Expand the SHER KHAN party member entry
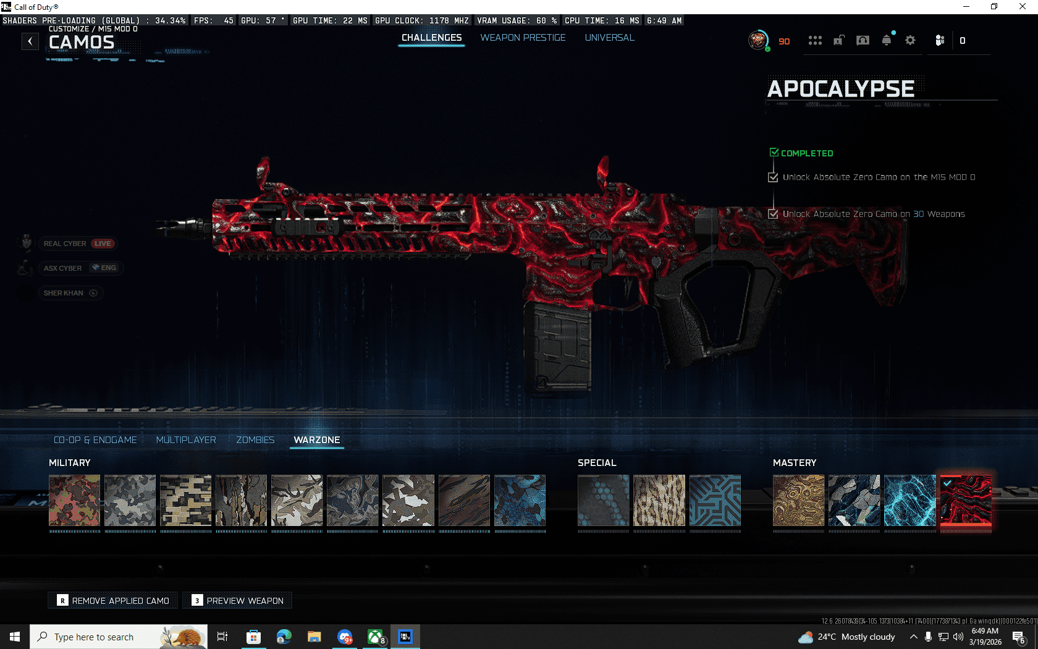The height and width of the screenshot is (649, 1038). [70, 293]
